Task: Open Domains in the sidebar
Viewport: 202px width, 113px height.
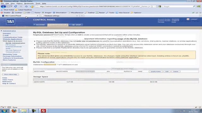Action: click(7, 34)
